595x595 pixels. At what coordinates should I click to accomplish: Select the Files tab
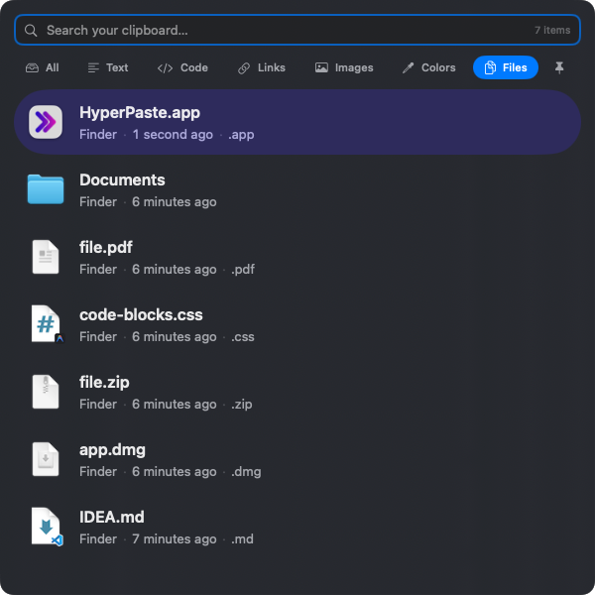tap(506, 67)
